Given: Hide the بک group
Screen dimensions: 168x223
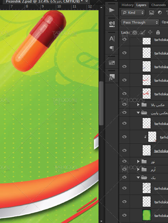Looking at the screenshot, I should [x=125, y=177].
